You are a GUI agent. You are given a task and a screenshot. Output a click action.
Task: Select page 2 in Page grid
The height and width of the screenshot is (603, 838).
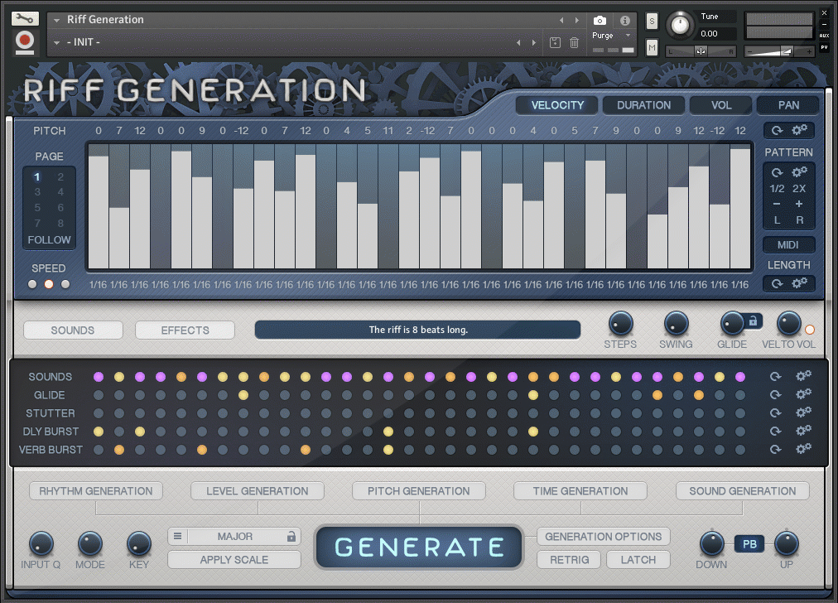(x=60, y=176)
